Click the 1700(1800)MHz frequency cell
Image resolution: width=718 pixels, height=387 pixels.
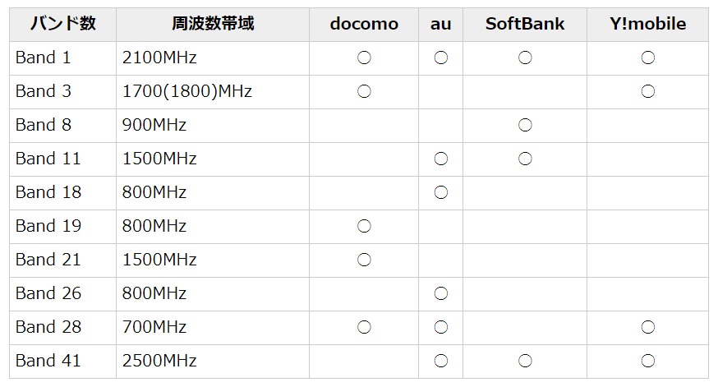[186, 91]
